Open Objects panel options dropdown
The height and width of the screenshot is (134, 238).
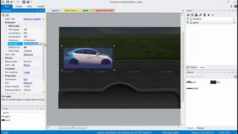click(x=230, y=73)
